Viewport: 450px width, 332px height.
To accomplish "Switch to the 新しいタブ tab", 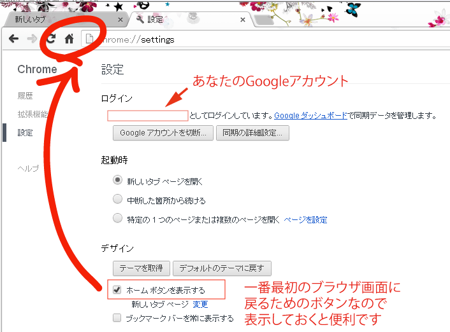I will pyautogui.click(x=66, y=20).
